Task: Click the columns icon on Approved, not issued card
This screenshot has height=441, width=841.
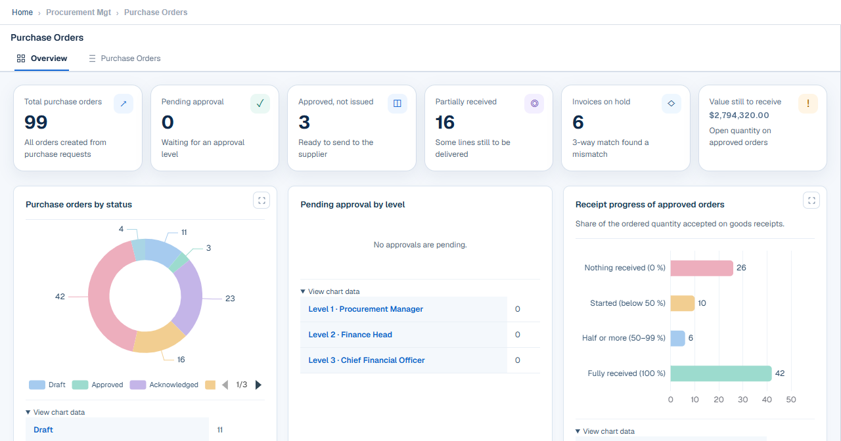Action: click(x=398, y=104)
